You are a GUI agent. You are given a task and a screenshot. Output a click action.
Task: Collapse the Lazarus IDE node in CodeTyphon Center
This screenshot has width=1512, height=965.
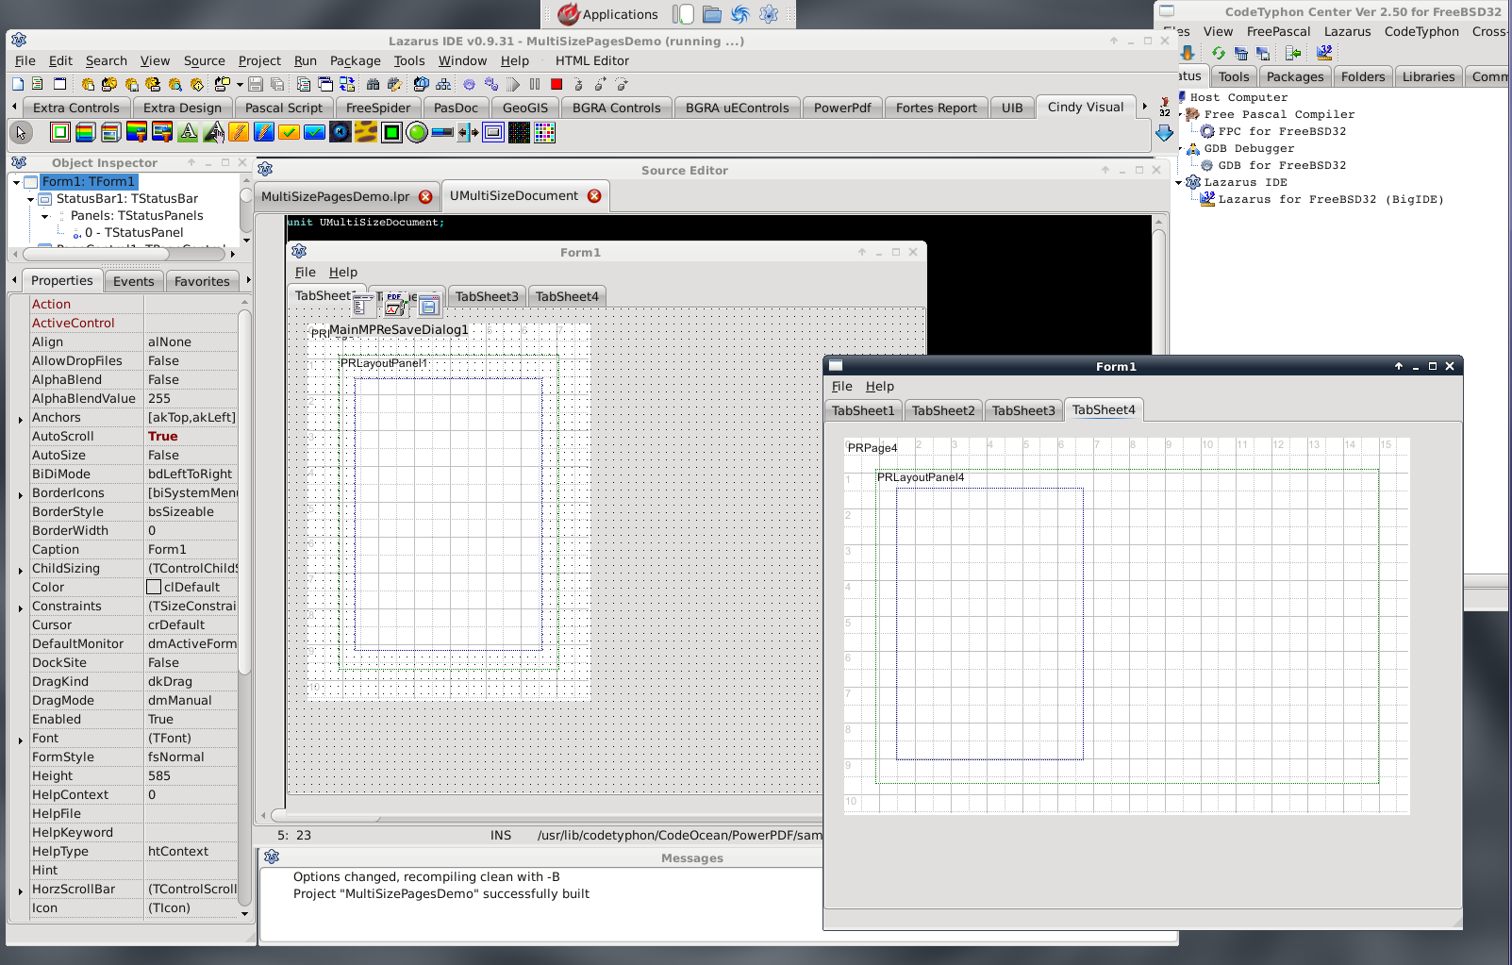click(1179, 182)
